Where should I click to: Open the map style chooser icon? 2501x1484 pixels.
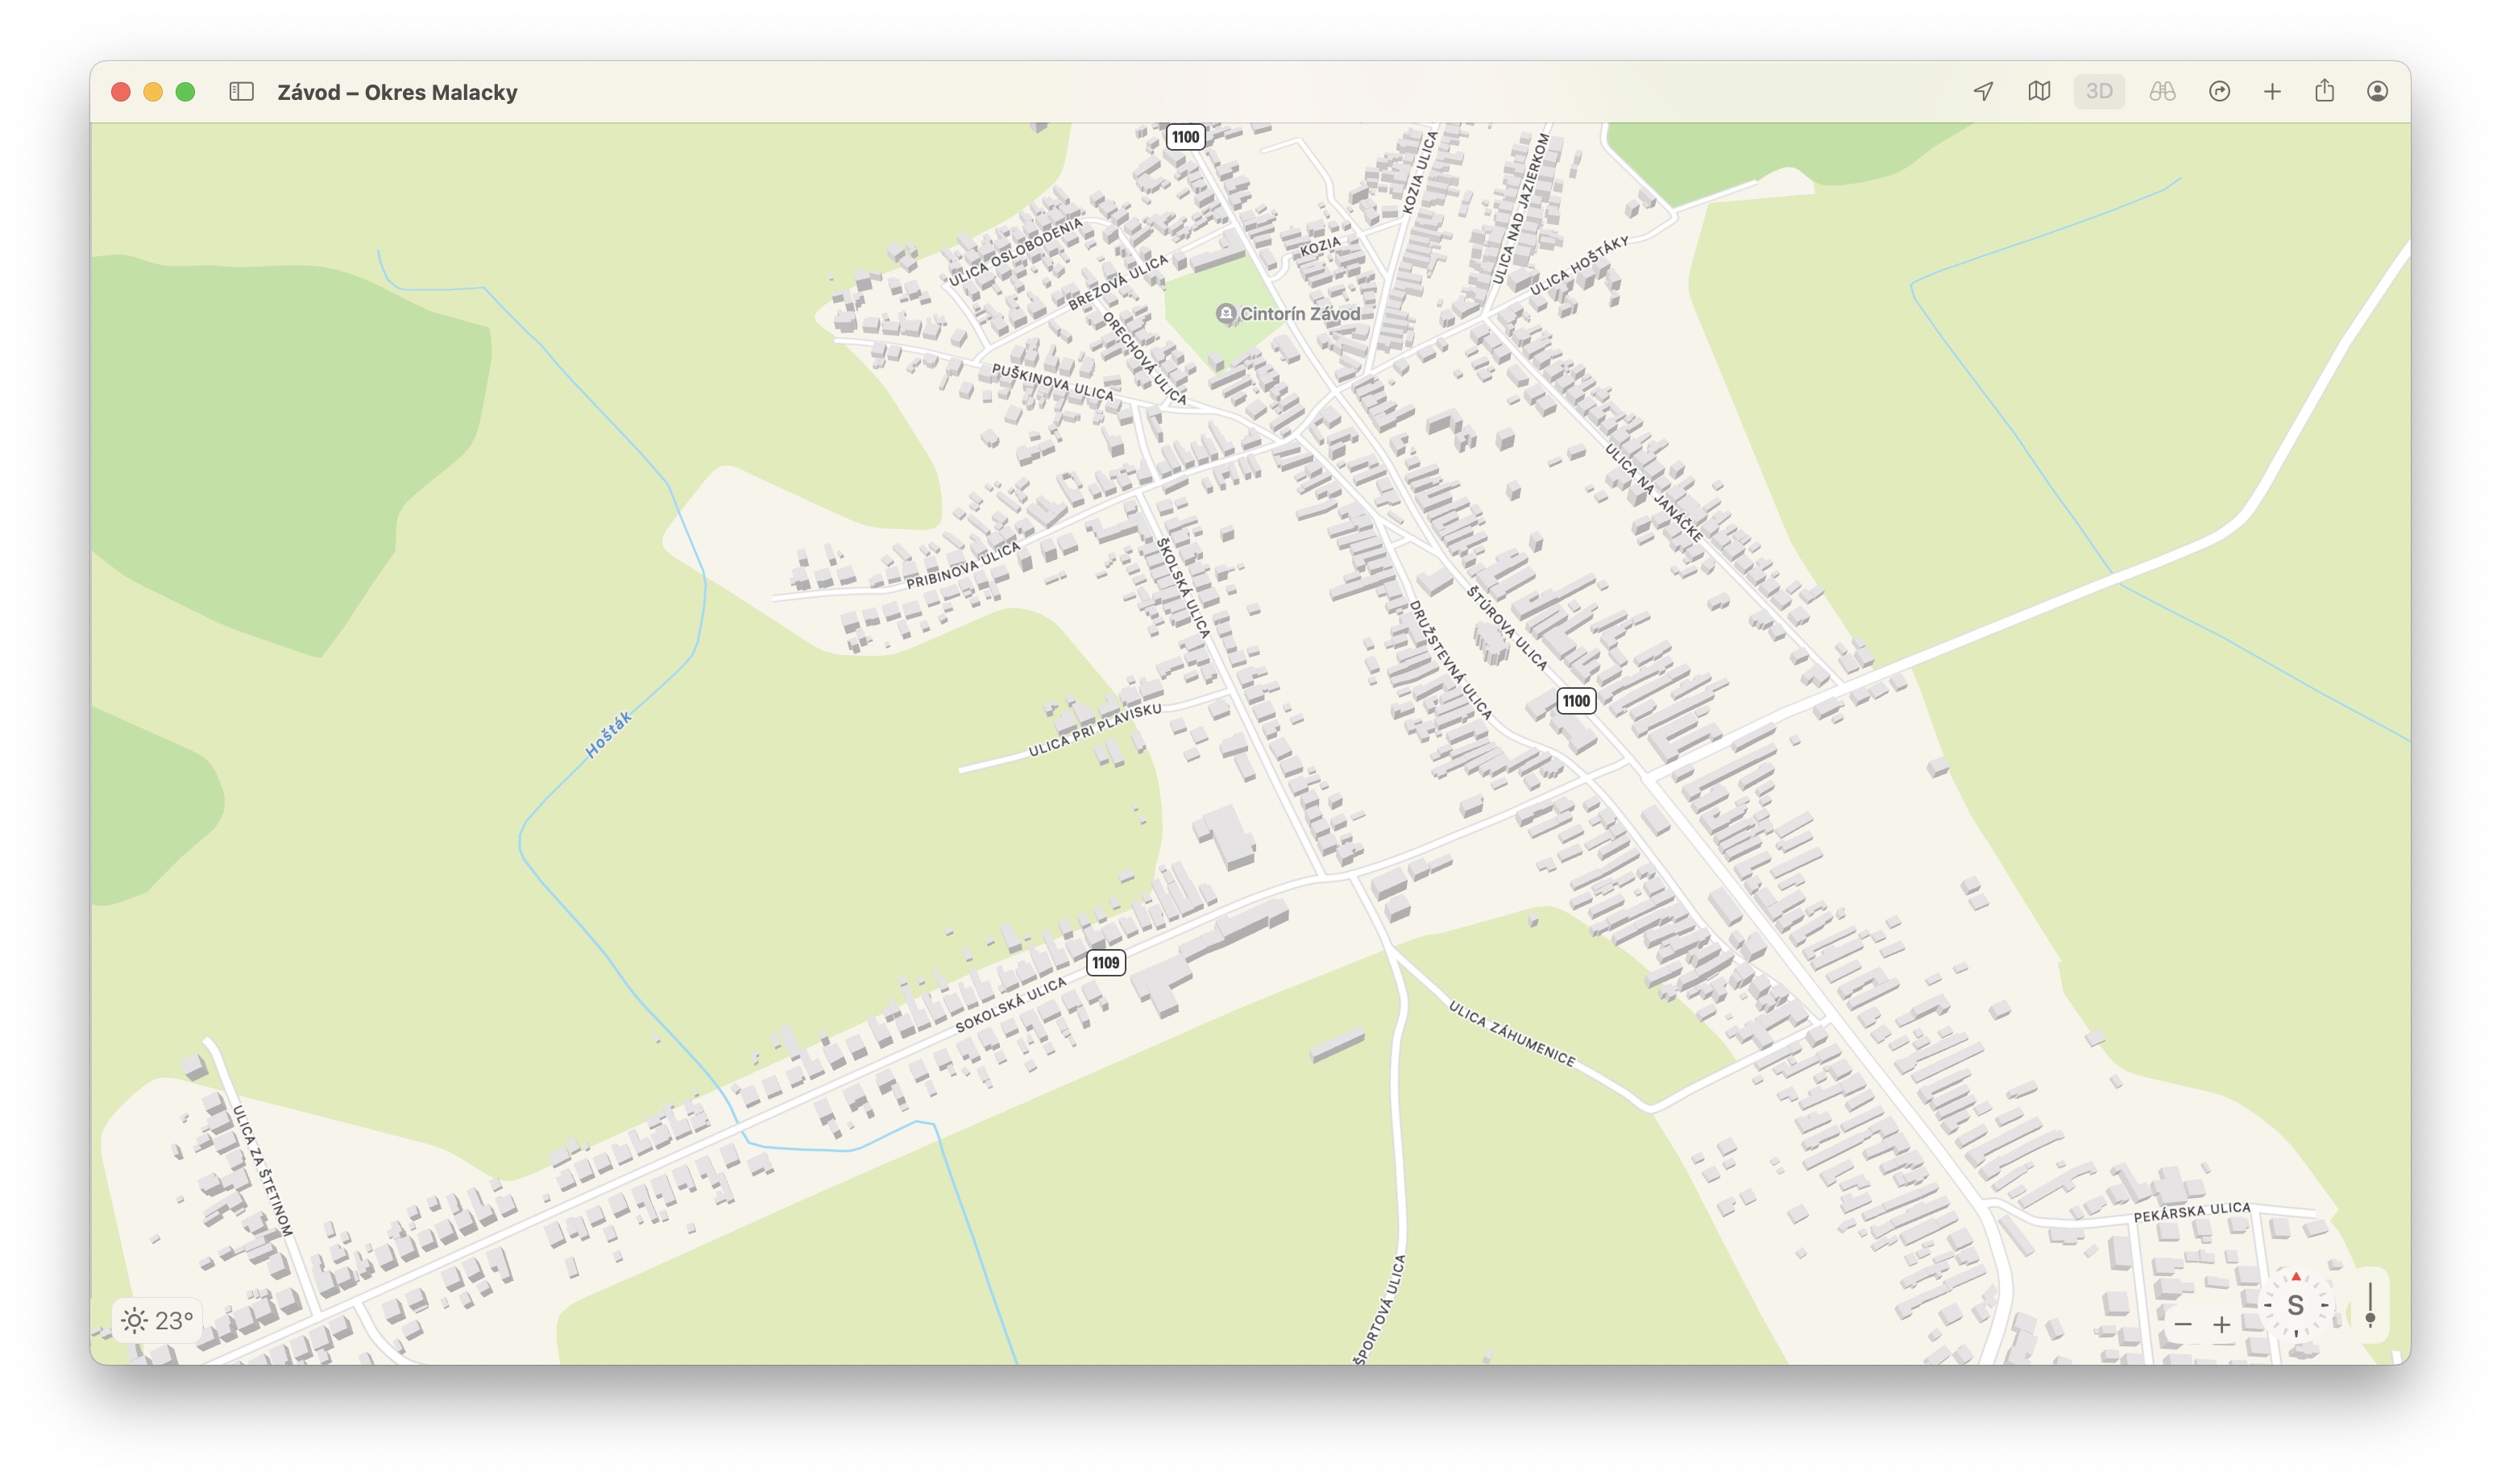(x=2040, y=91)
